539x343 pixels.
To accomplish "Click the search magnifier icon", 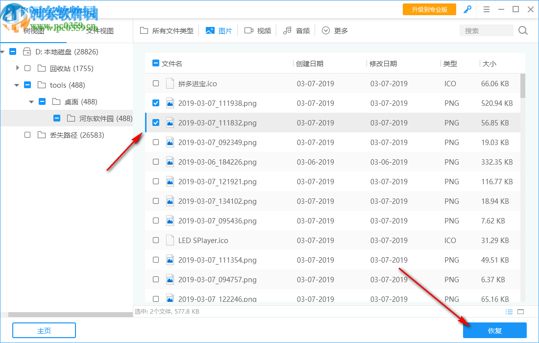I will pyautogui.click(x=522, y=30).
